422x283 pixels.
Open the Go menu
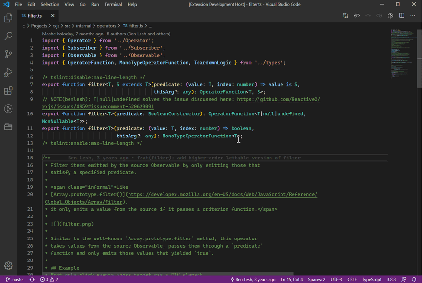(82, 4)
